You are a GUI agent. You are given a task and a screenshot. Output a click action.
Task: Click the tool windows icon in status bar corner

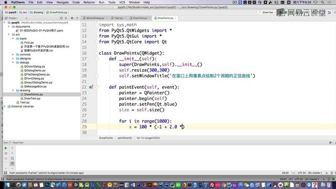5,173
